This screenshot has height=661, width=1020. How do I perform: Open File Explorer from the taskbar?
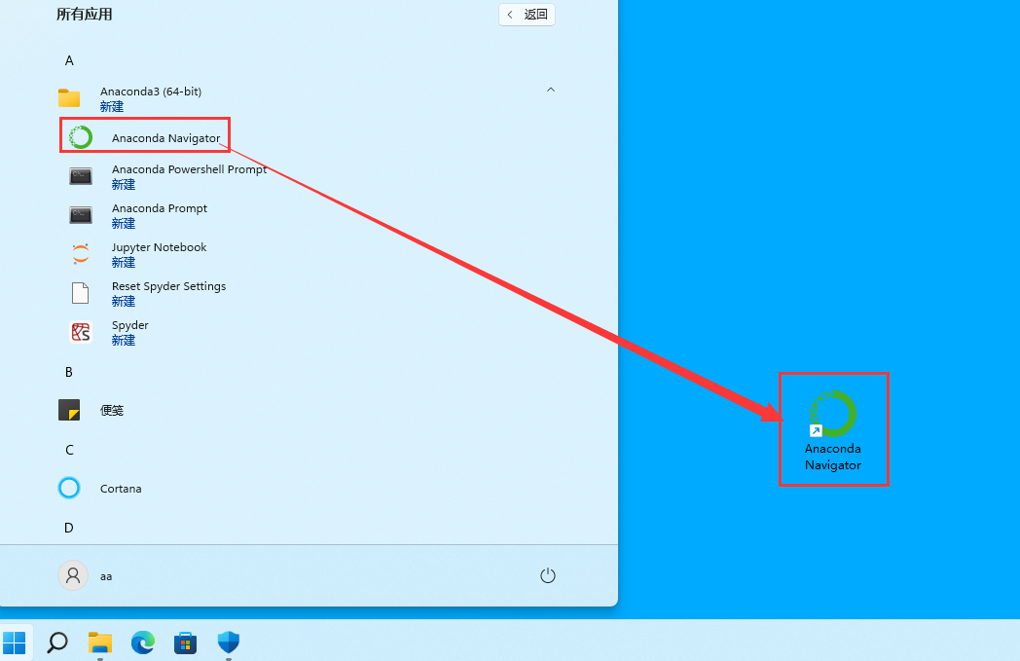[x=100, y=643]
